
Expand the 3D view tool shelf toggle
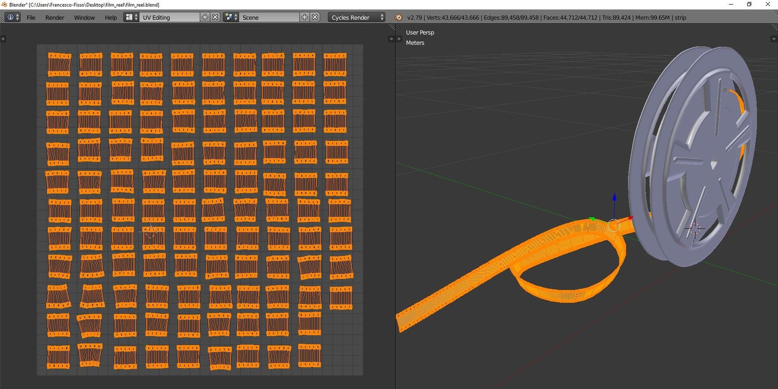(x=399, y=39)
